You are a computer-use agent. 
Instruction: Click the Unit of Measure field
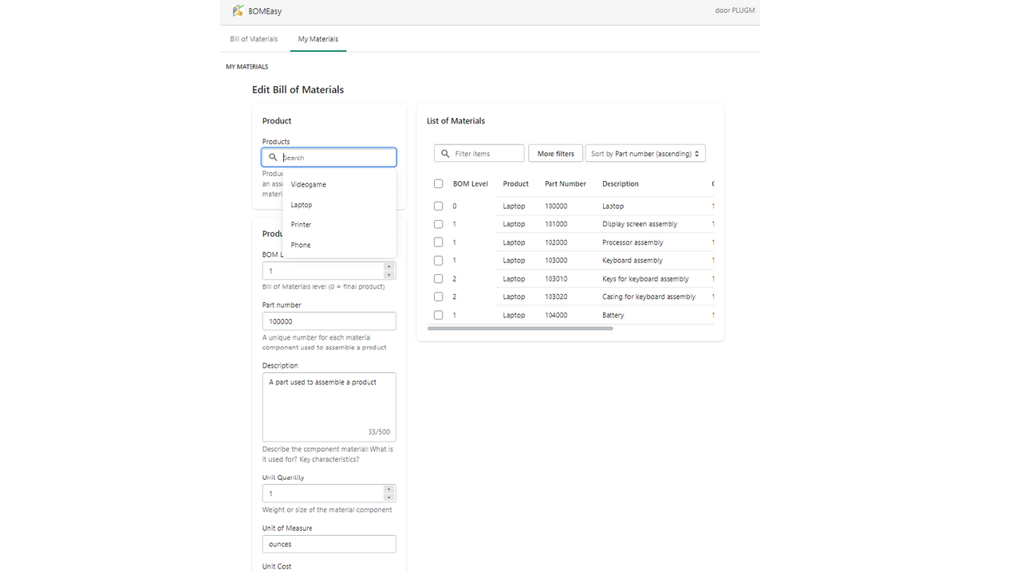pos(329,544)
